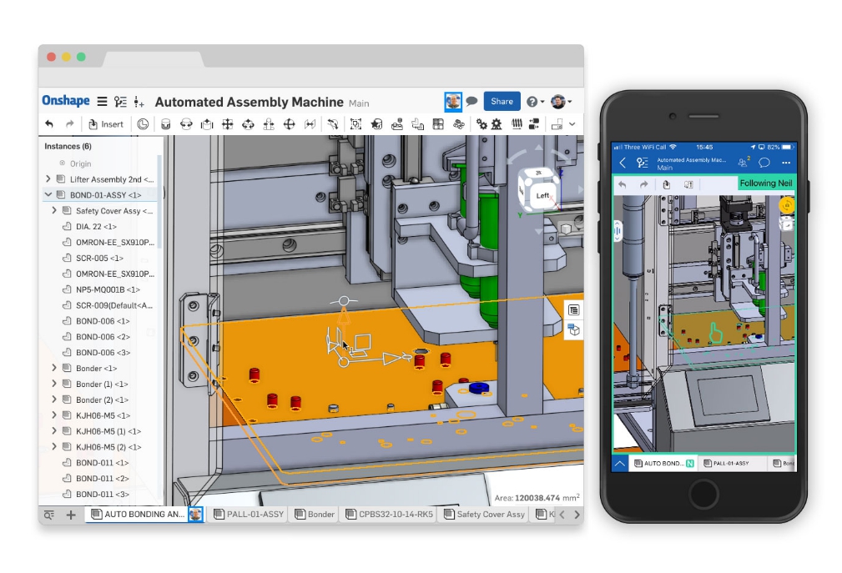Open the Help menu dropdown
Screen dimensions: 842x573
[x=536, y=102]
